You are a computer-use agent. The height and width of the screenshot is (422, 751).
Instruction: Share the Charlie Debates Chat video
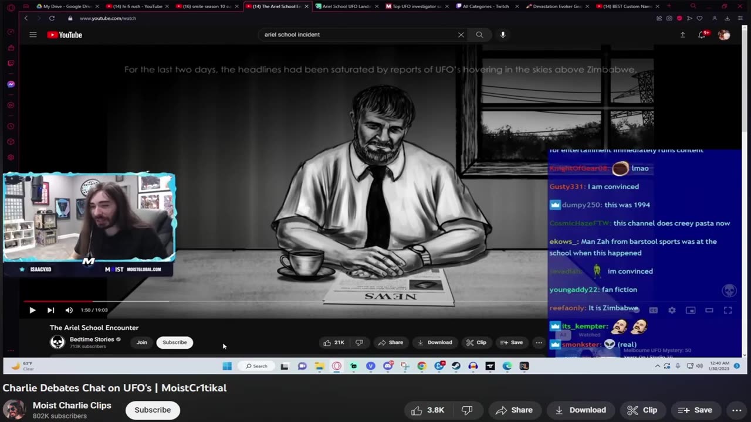[514, 410]
